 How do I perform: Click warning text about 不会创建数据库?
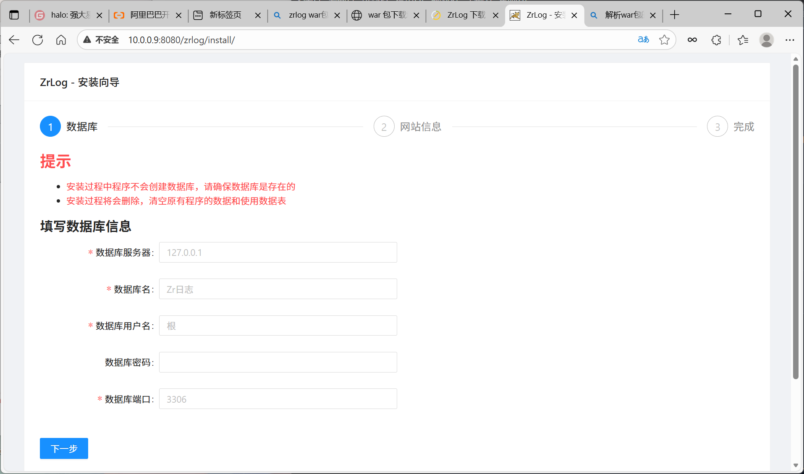181,187
